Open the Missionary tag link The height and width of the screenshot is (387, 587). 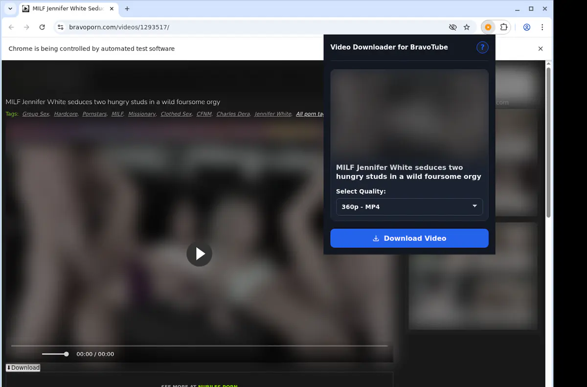[142, 114]
